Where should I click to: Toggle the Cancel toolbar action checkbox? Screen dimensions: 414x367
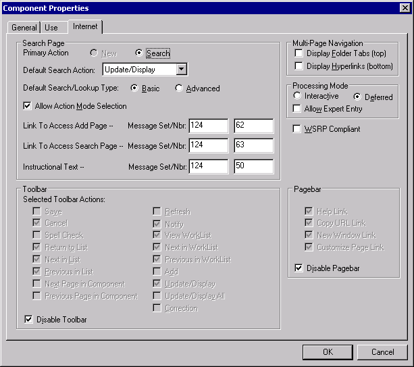[x=36, y=223]
